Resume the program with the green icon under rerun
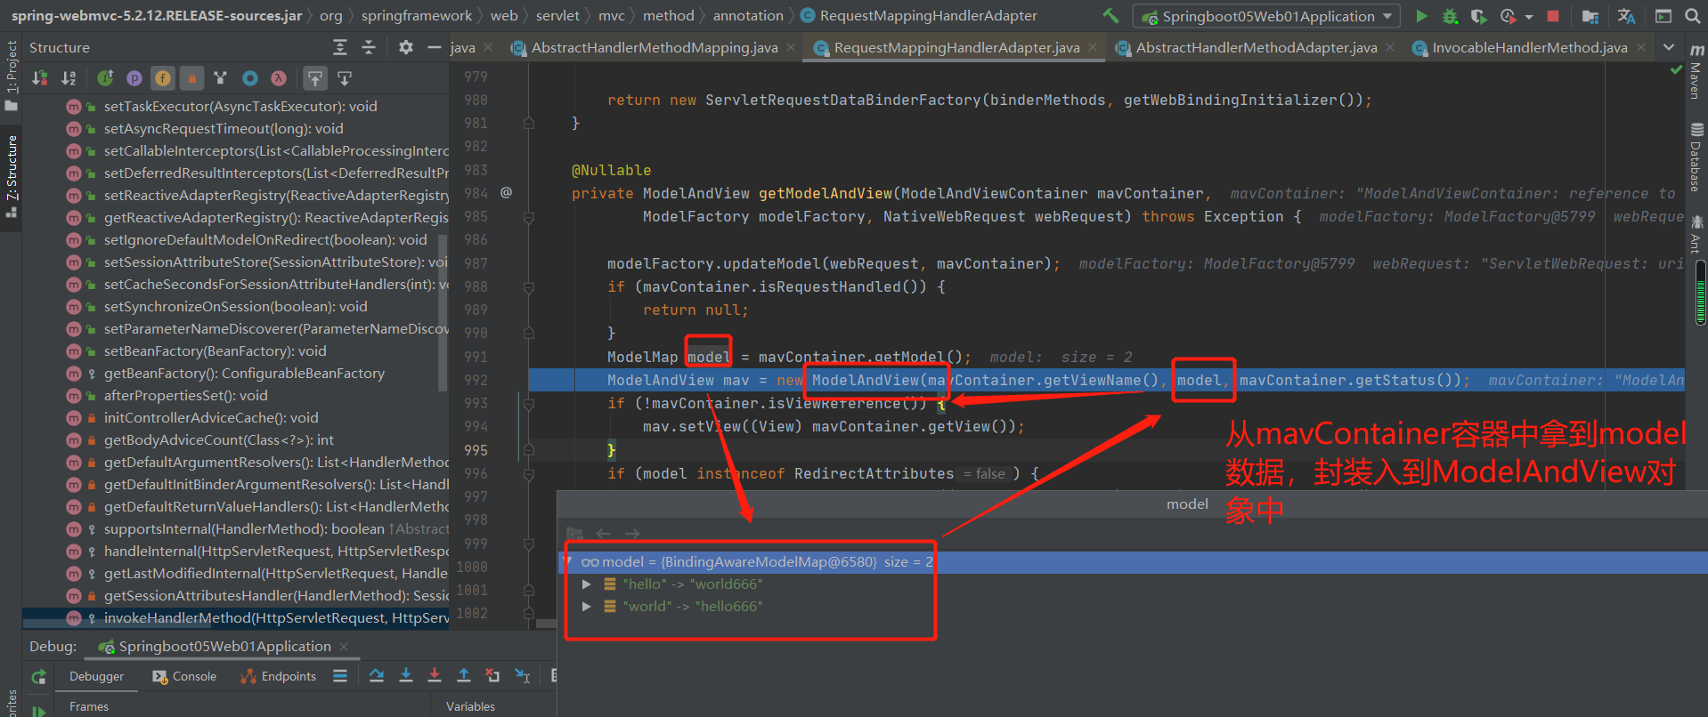 click(x=39, y=710)
